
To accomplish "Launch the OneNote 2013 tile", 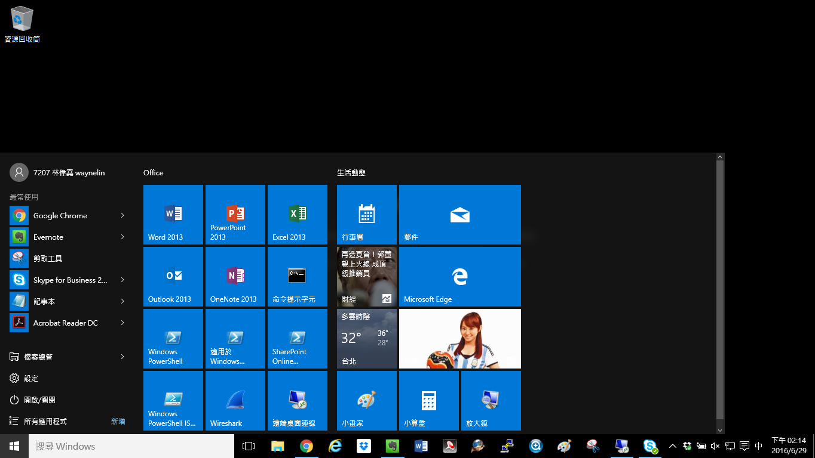I will 235,277.
